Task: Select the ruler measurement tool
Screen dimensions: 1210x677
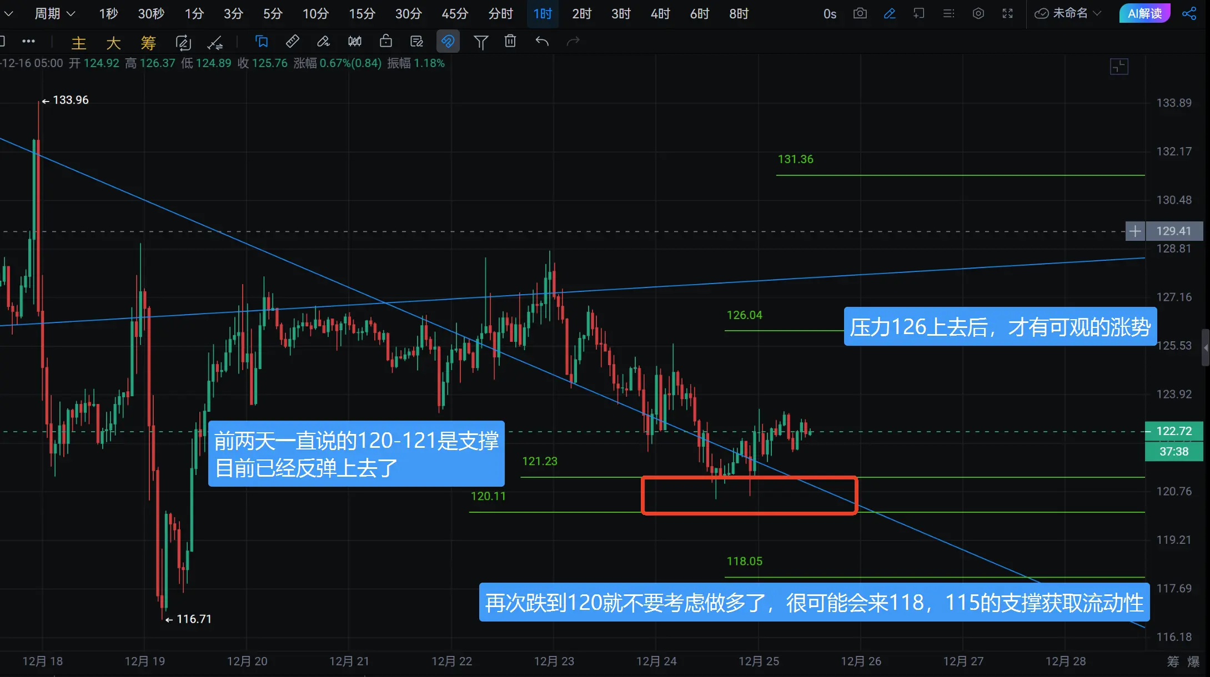Action: click(292, 42)
